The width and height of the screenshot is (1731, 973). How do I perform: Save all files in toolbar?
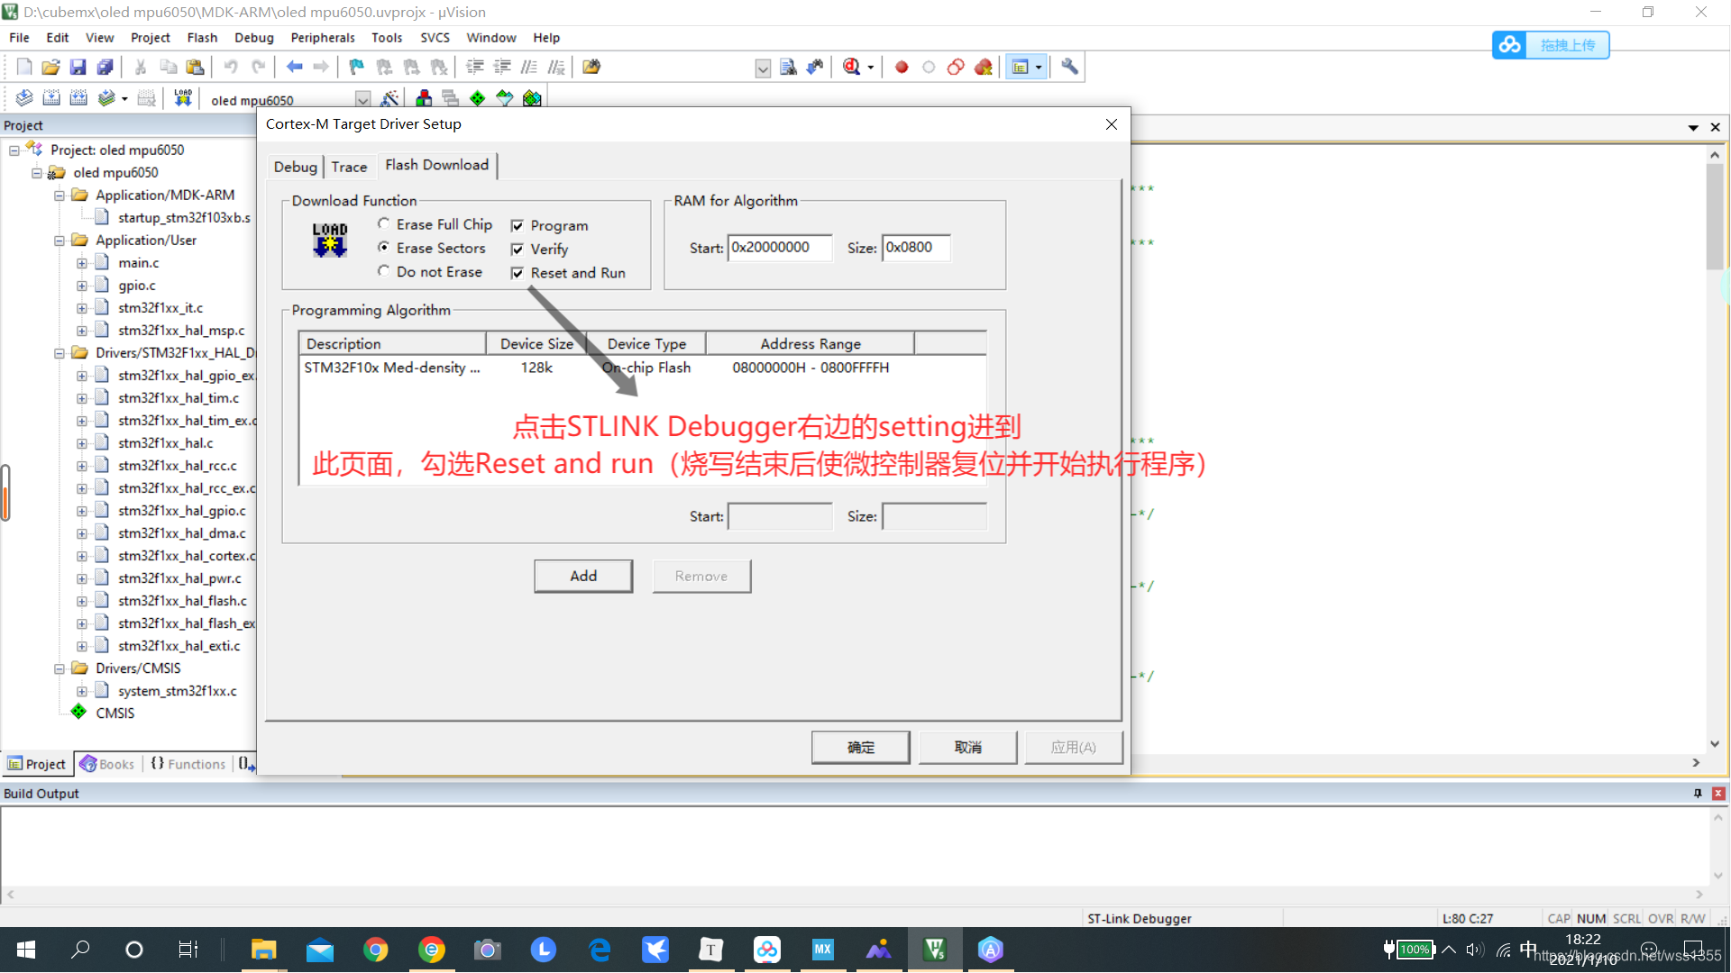[105, 67]
